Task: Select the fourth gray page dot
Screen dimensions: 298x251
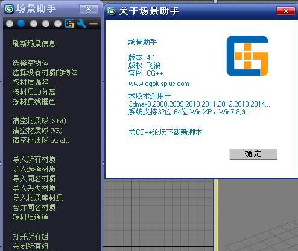Action: tap(46, 24)
